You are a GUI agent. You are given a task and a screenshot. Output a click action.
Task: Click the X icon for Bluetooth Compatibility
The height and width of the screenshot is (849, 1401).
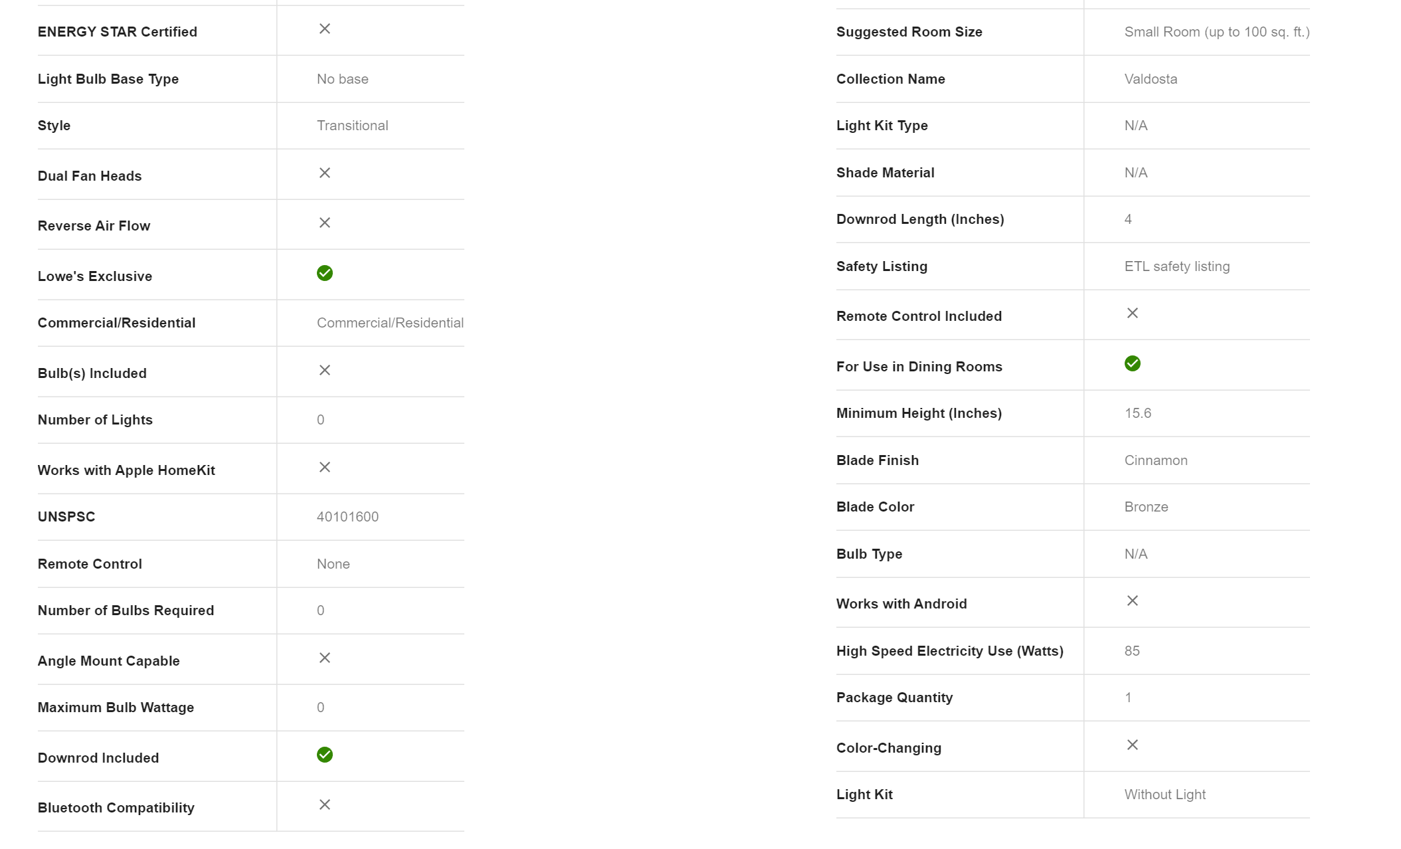(325, 804)
